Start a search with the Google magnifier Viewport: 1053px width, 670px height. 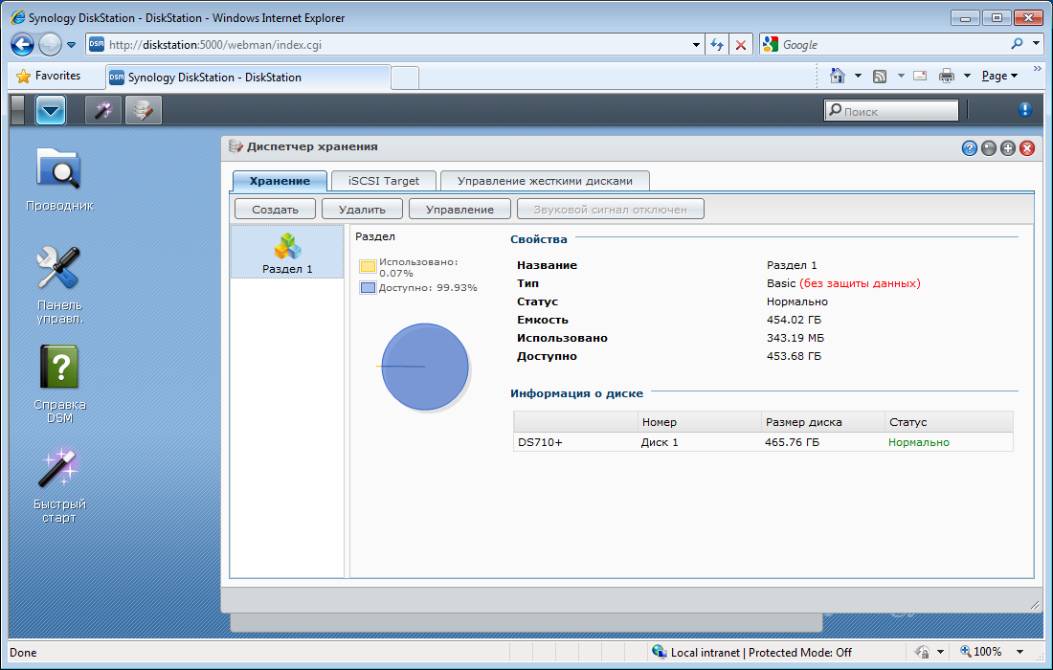(1017, 44)
